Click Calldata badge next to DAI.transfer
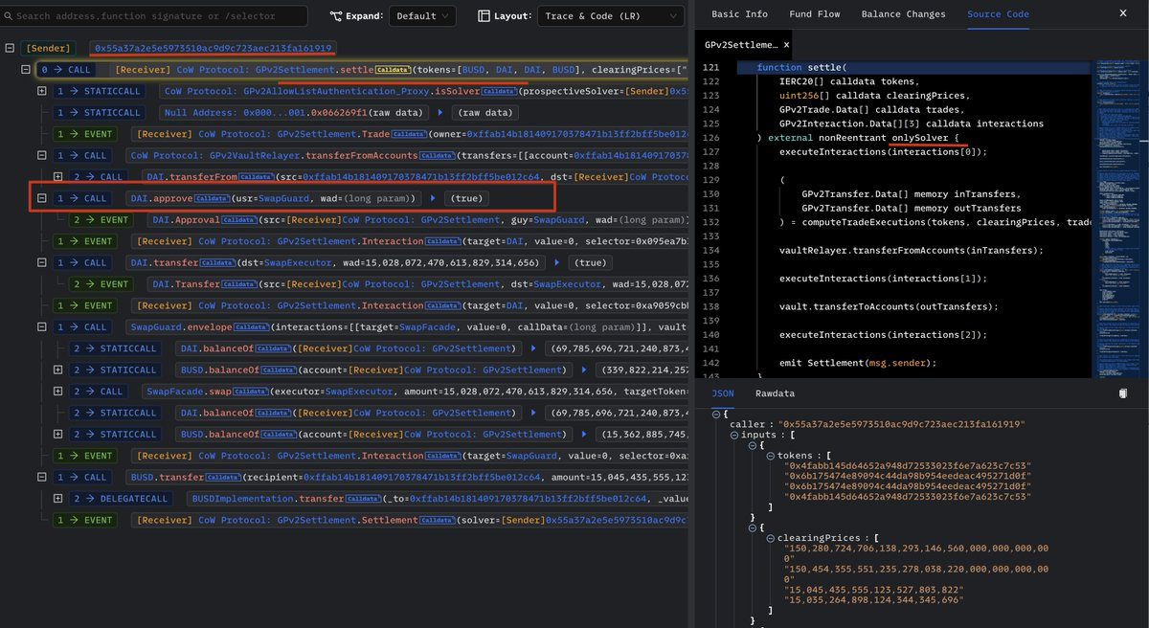The height and width of the screenshot is (628, 1149). pos(217,262)
